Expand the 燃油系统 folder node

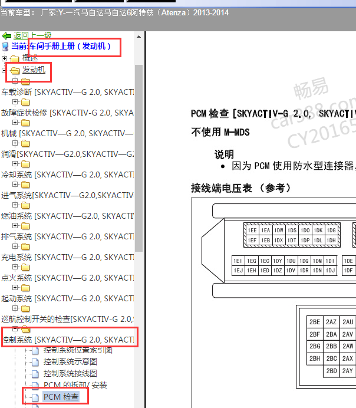click(15, 205)
